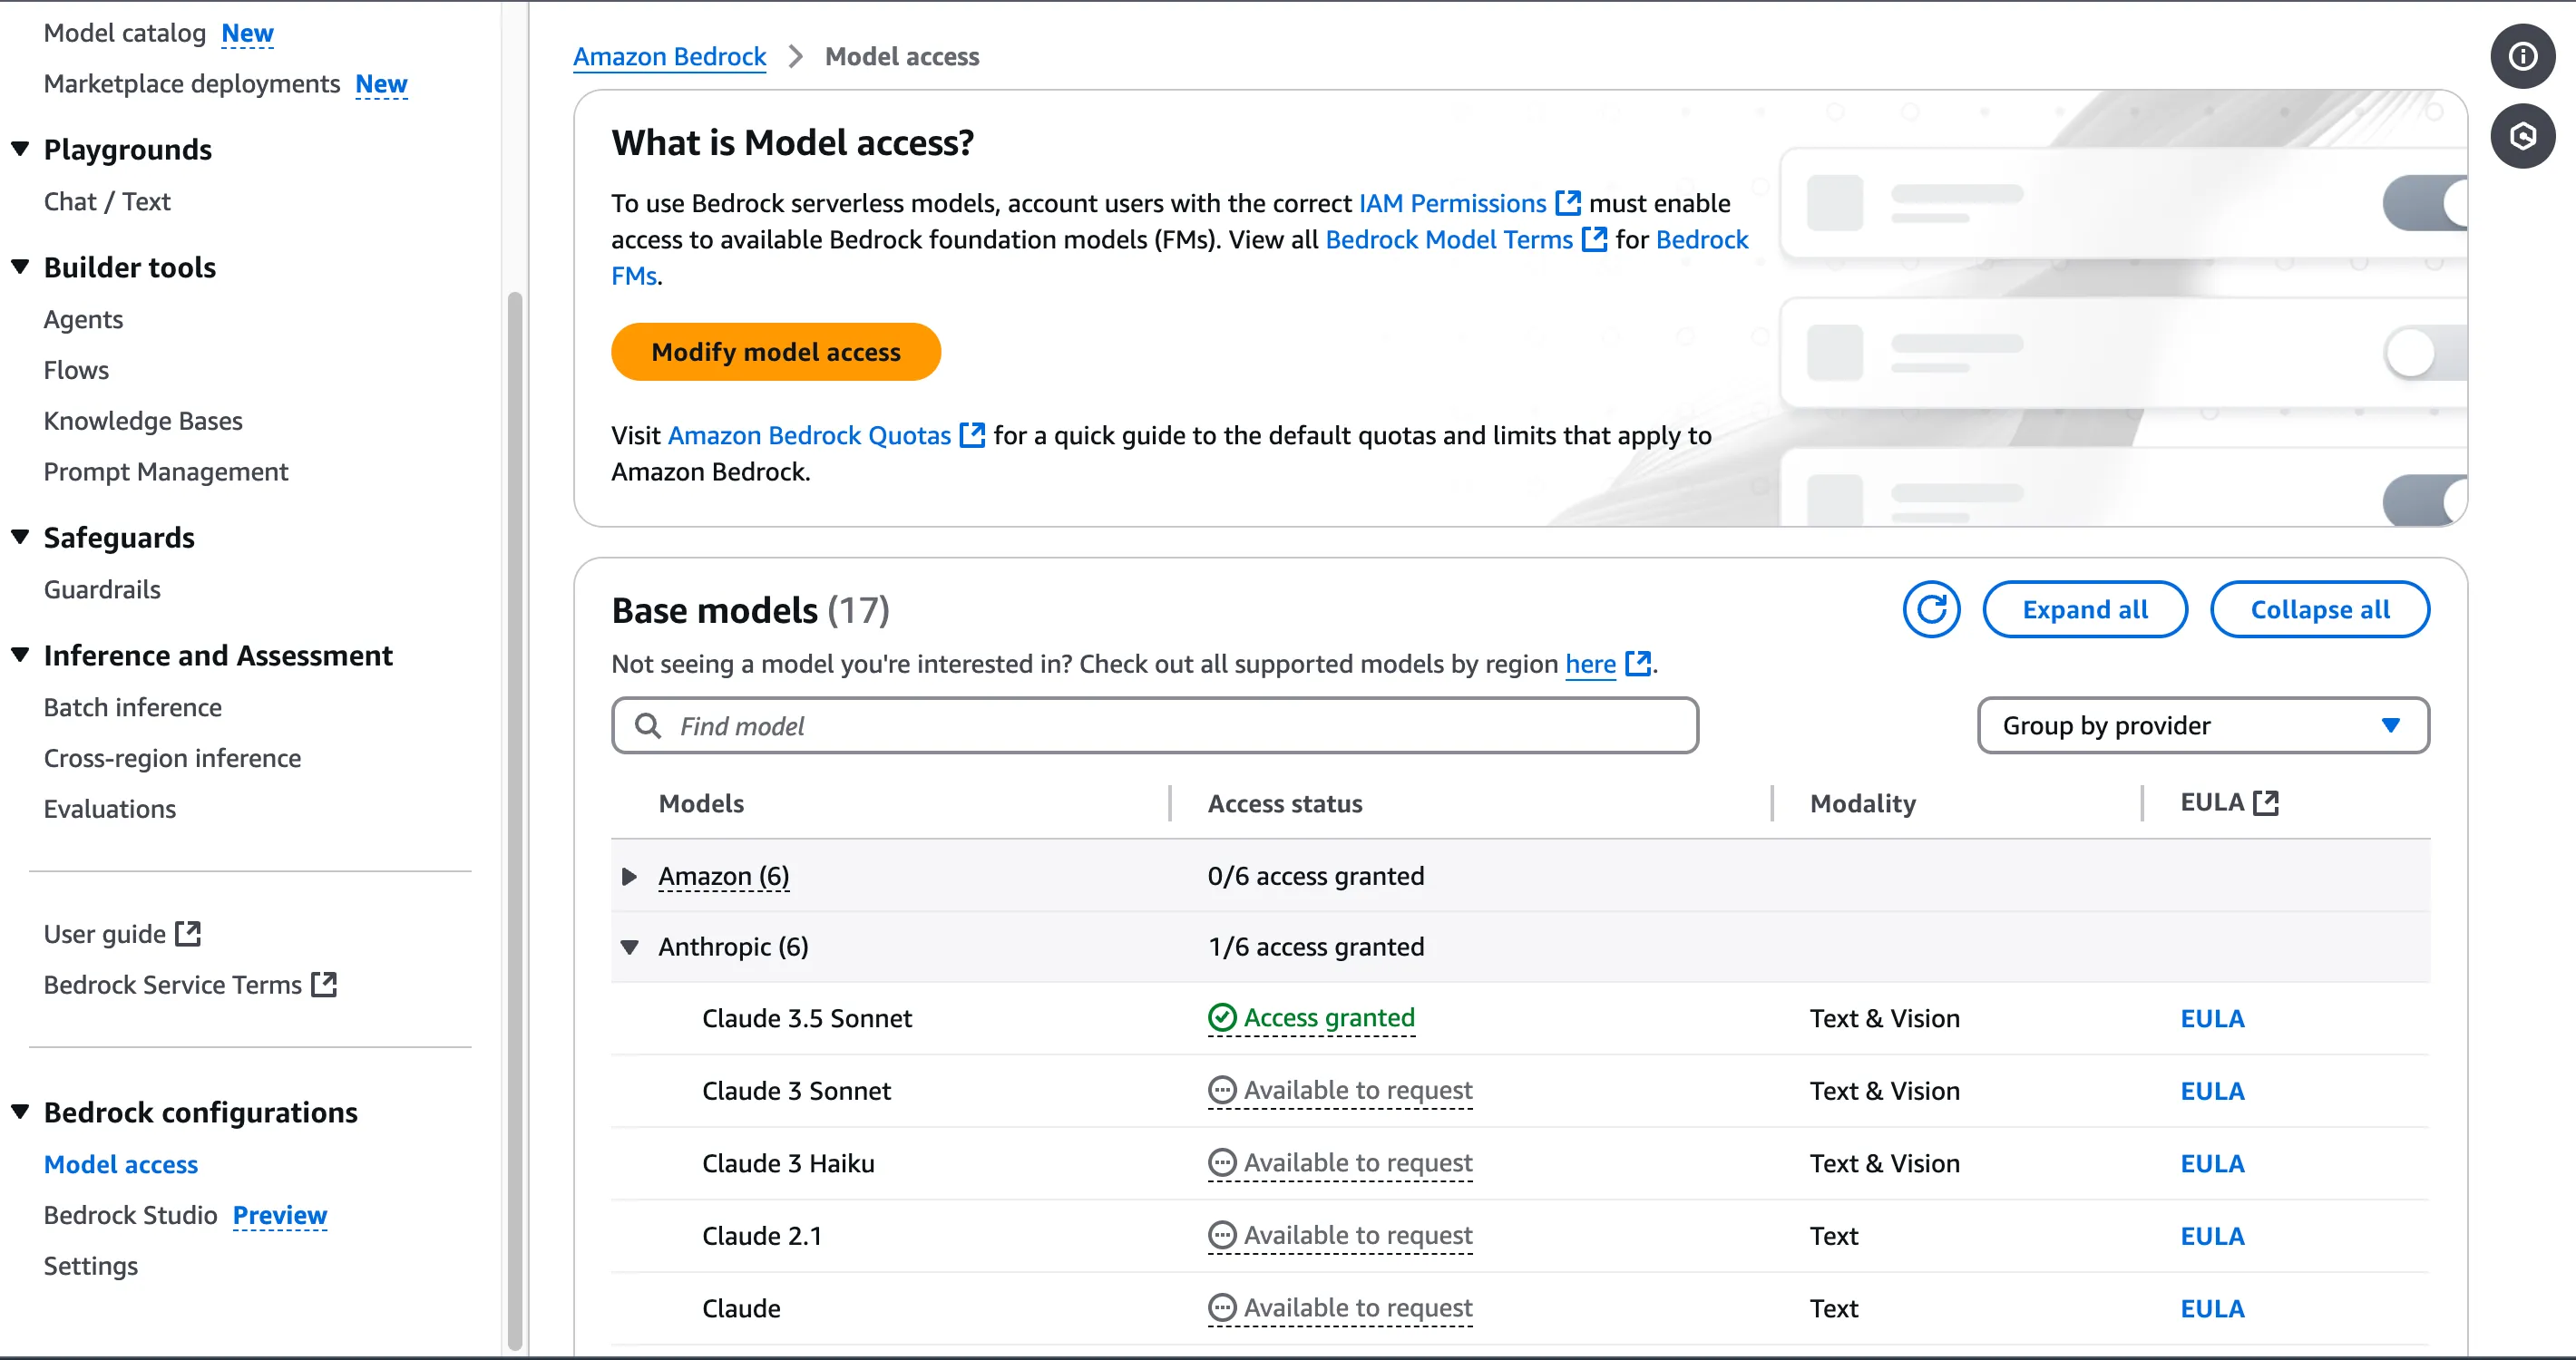Click the external link icon next to User guide
The image size is (2576, 1360).
[188, 934]
